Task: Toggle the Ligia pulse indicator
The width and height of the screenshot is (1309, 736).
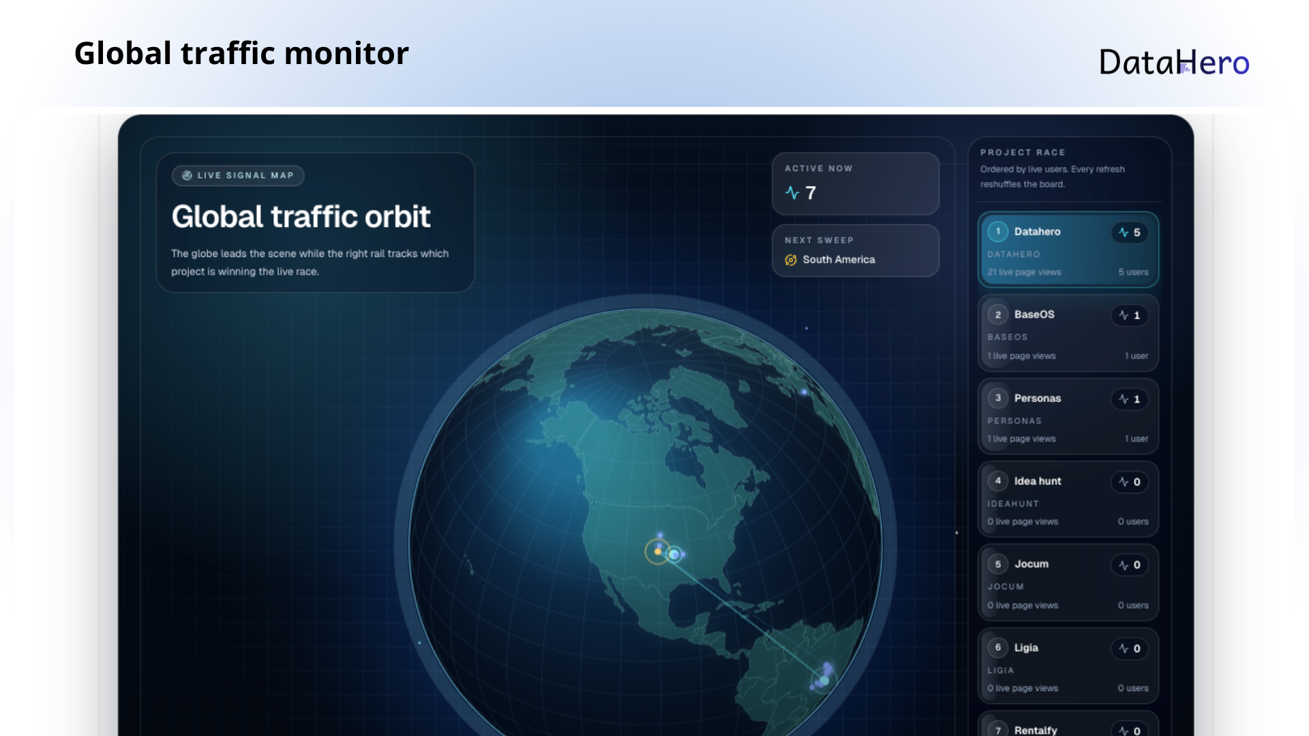Action: point(1129,649)
